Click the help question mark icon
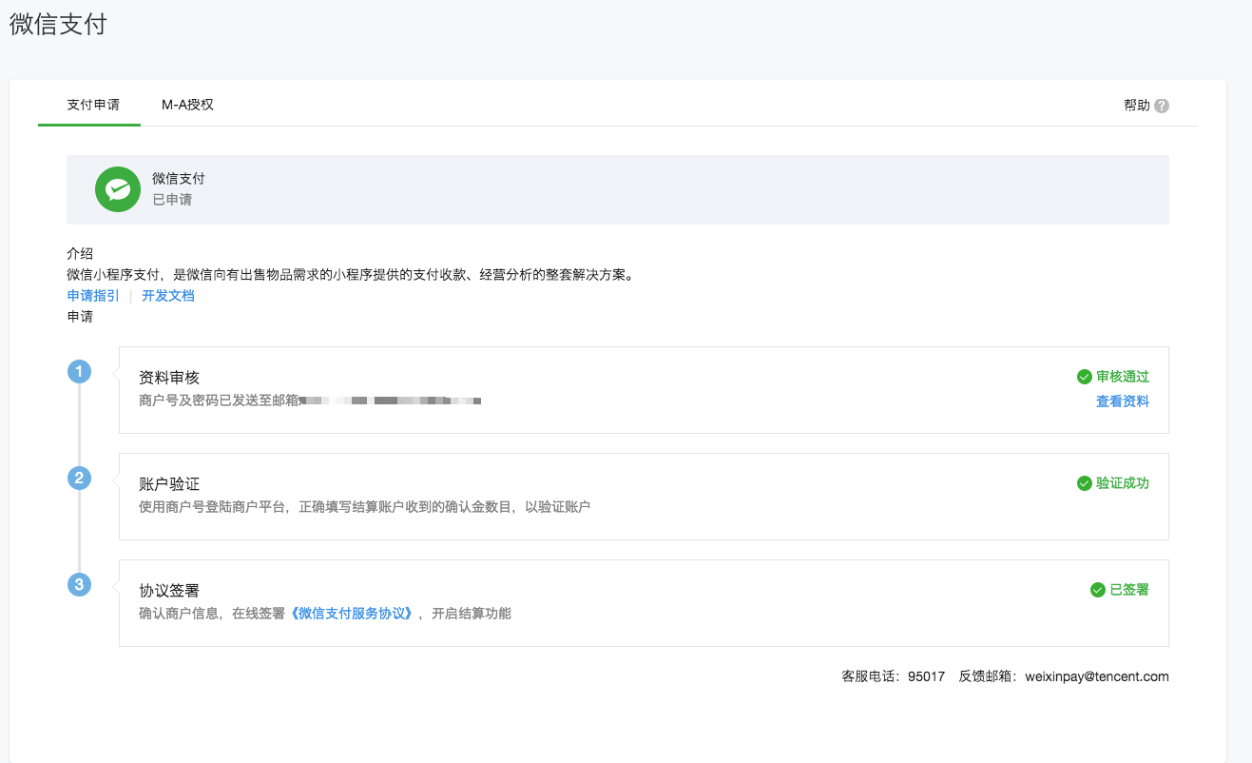 point(1162,106)
